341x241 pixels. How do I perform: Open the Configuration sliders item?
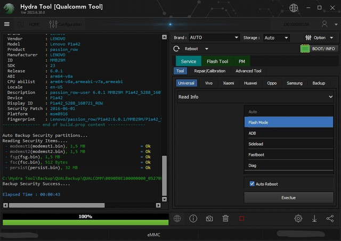[x=65, y=24]
